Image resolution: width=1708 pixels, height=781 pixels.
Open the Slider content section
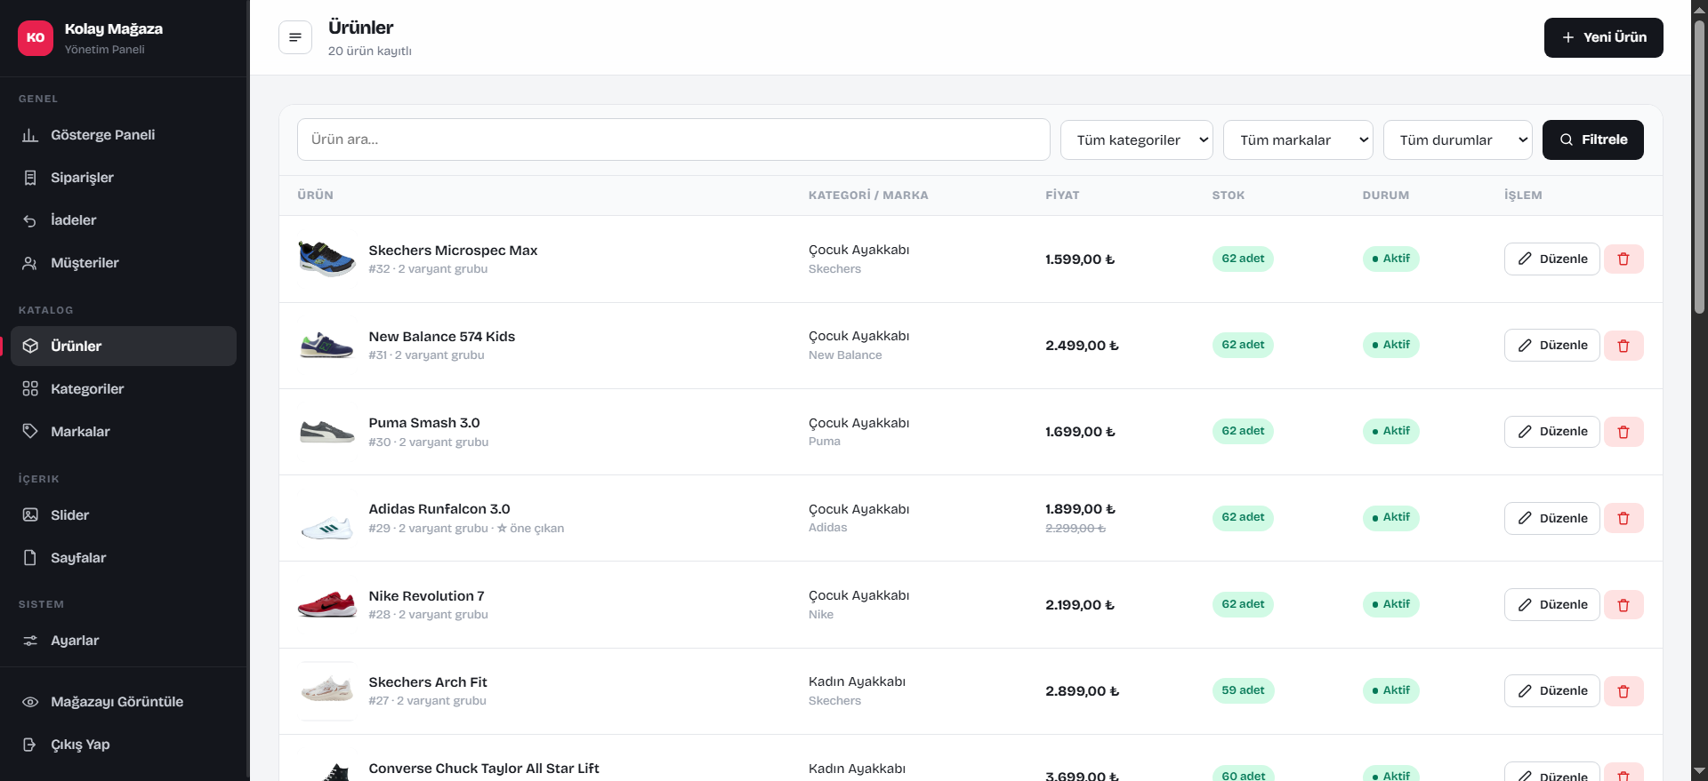coord(124,515)
